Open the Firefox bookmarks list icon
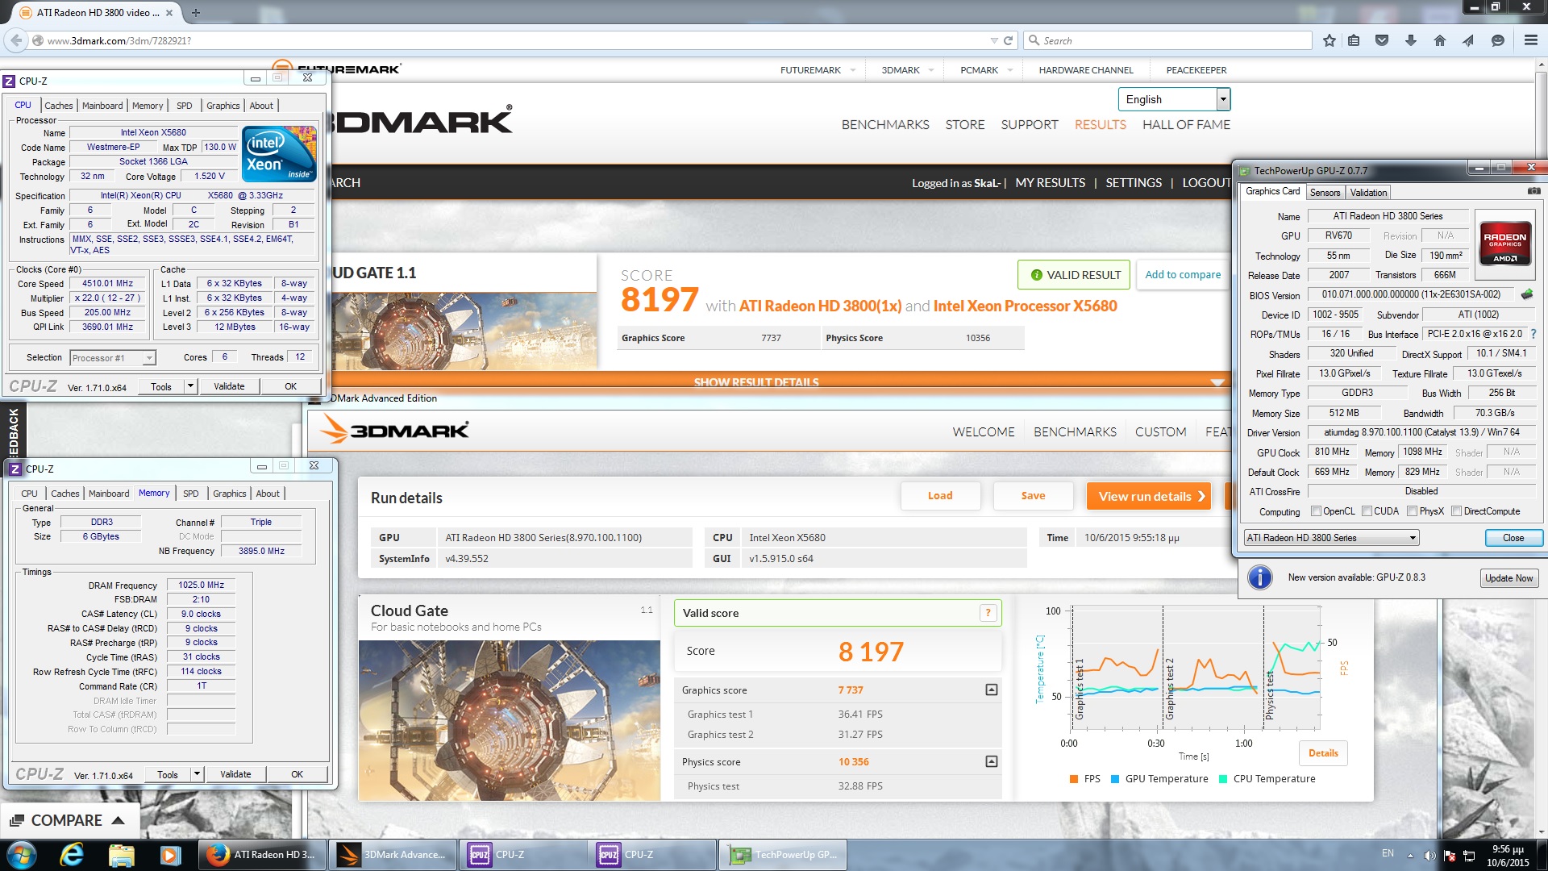The height and width of the screenshot is (871, 1548). tap(1354, 40)
